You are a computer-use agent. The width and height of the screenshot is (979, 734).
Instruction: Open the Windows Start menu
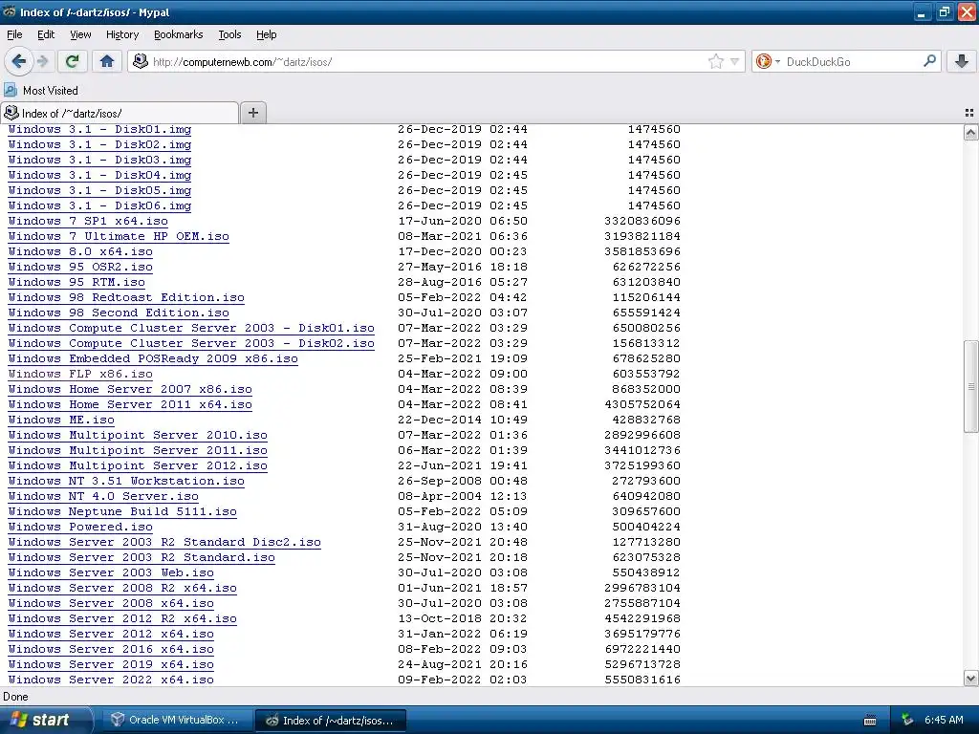[46, 720]
